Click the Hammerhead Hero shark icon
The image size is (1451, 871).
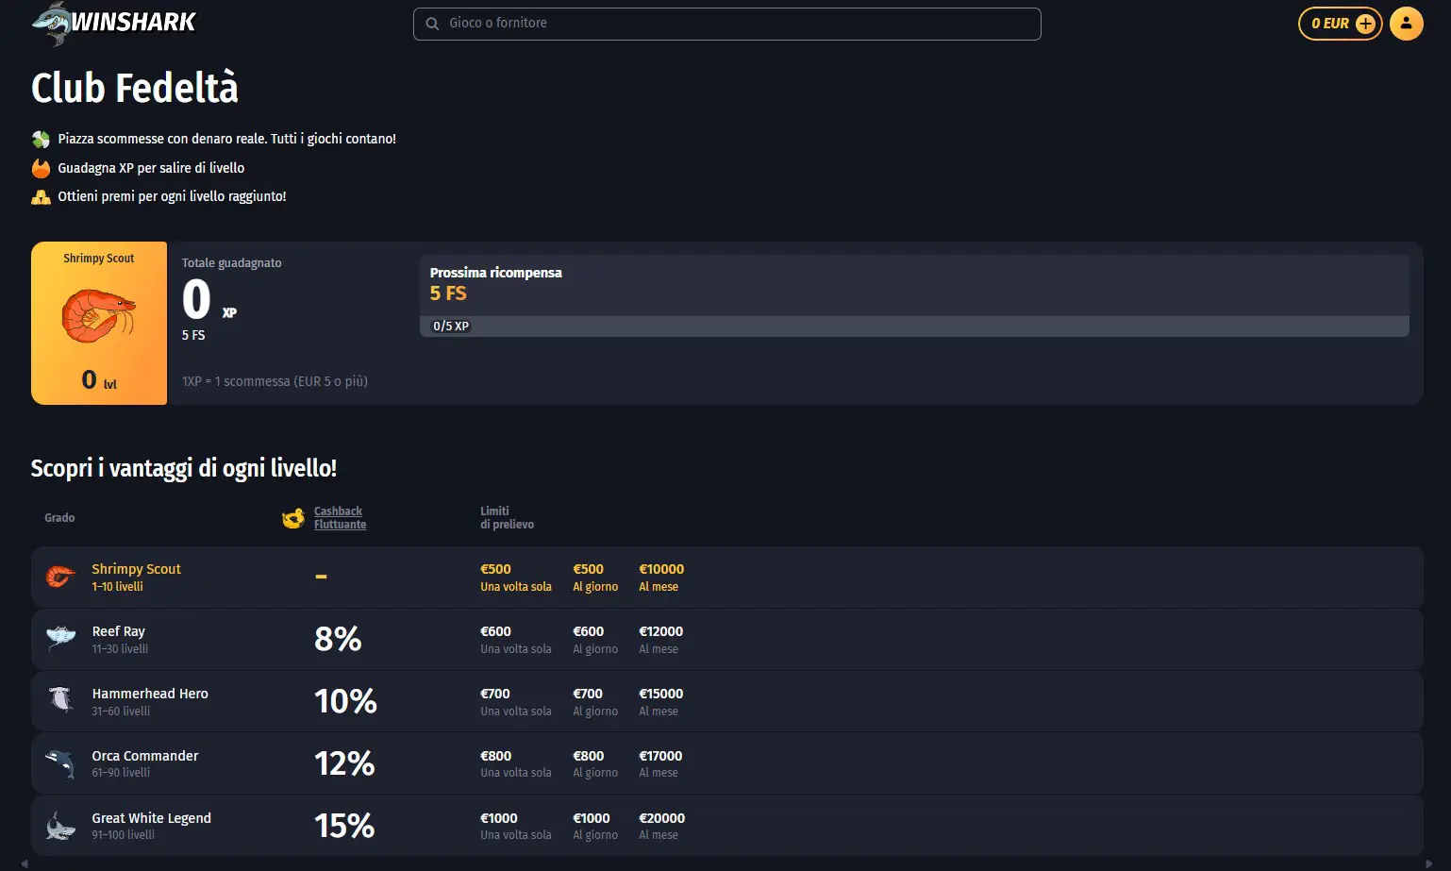(x=60, y=700)
